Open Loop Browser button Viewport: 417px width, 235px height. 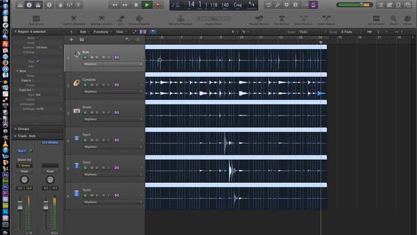pyautogui.click(x=398, y=5)
